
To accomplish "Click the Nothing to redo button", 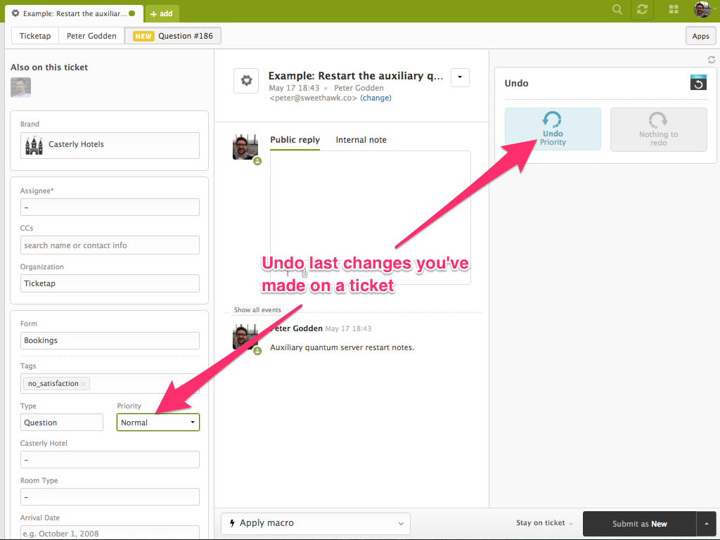I will (658, 129).
